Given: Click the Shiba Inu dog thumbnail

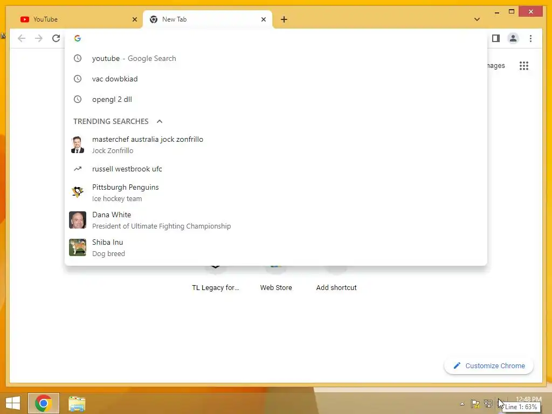Looking at the screenshot, I should click(x=78, y=247).
